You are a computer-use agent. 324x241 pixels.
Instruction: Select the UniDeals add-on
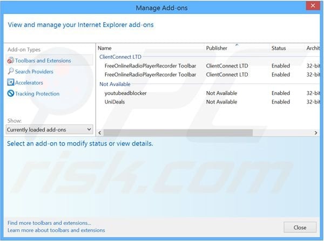(114, 102)
